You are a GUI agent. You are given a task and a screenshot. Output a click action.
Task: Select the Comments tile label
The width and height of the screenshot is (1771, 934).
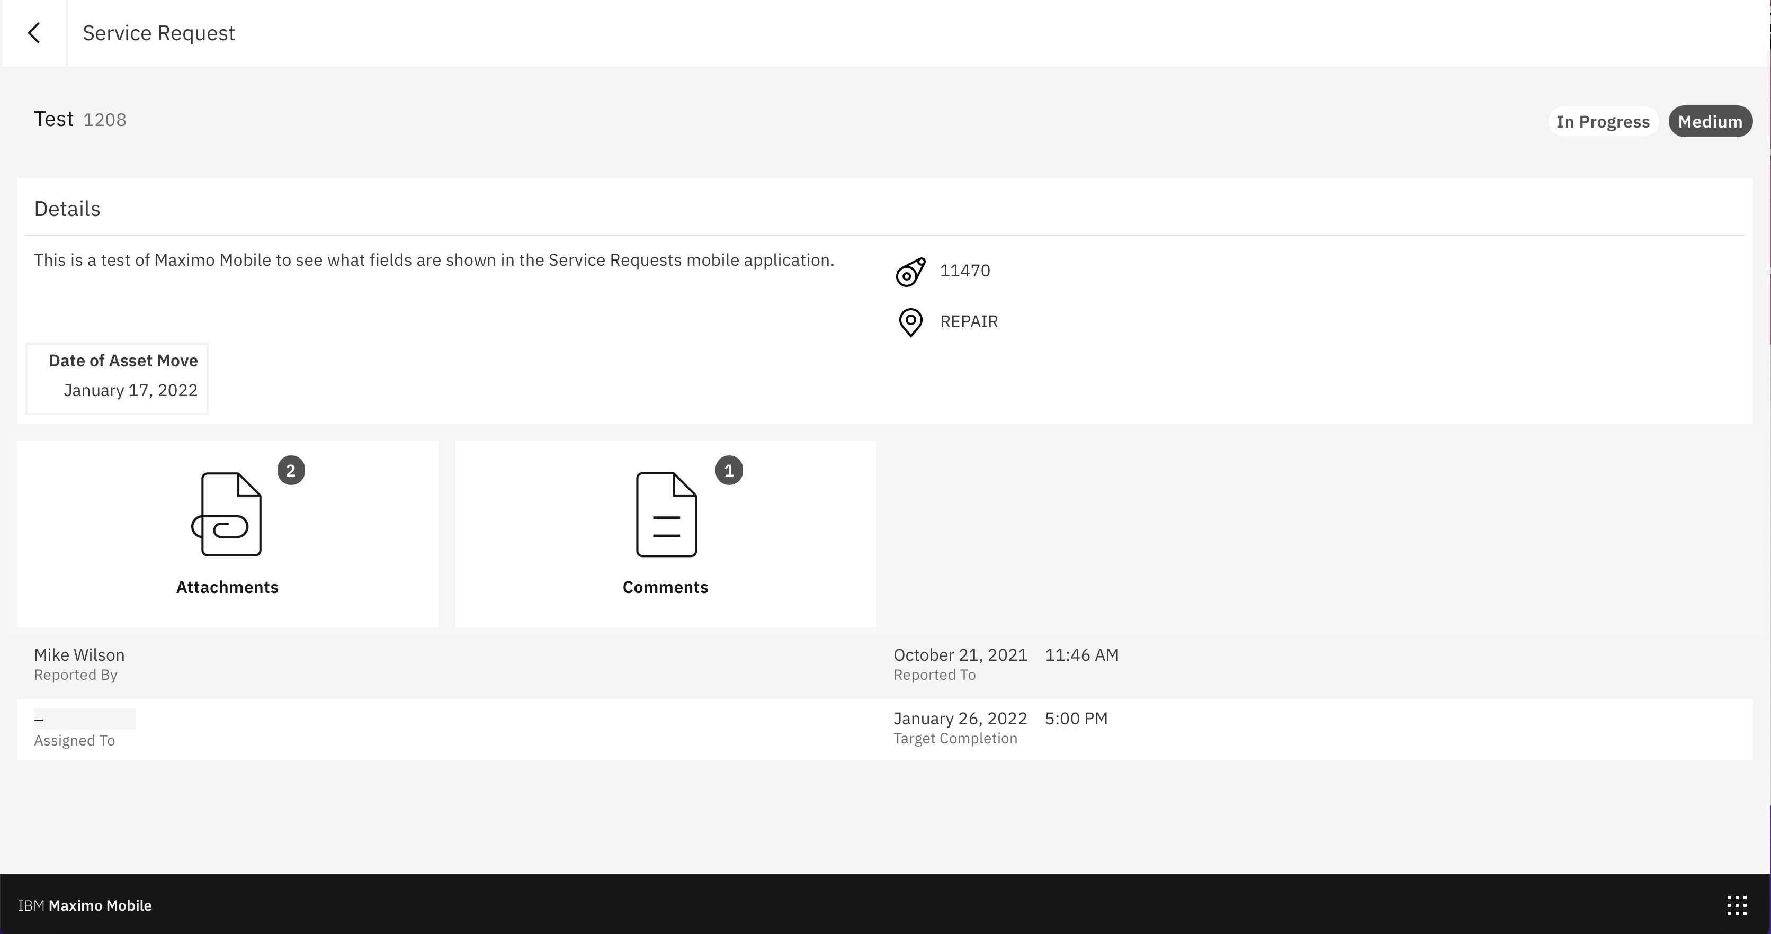pyautogui.click(x=665, y=587)
